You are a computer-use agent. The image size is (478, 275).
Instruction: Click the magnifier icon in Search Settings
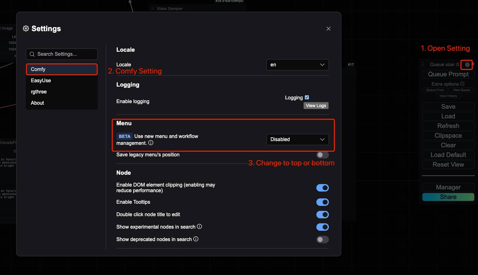pos(32,54)
